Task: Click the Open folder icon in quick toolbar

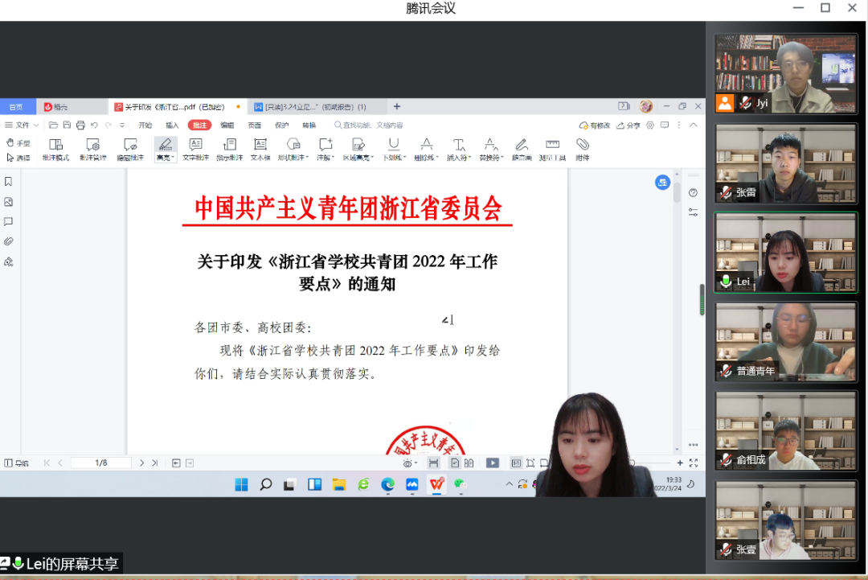Action: 53,125
